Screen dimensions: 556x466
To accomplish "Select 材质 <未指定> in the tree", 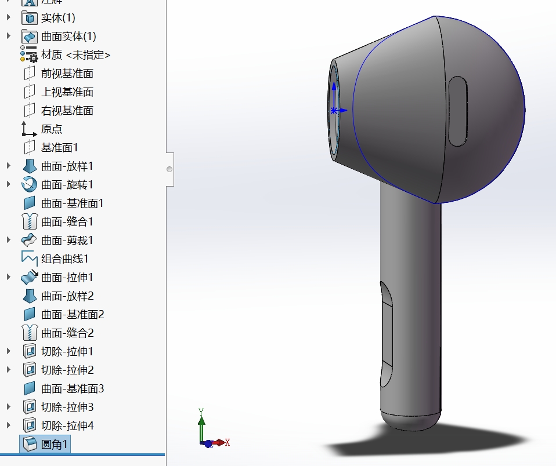I will [75, 55].
